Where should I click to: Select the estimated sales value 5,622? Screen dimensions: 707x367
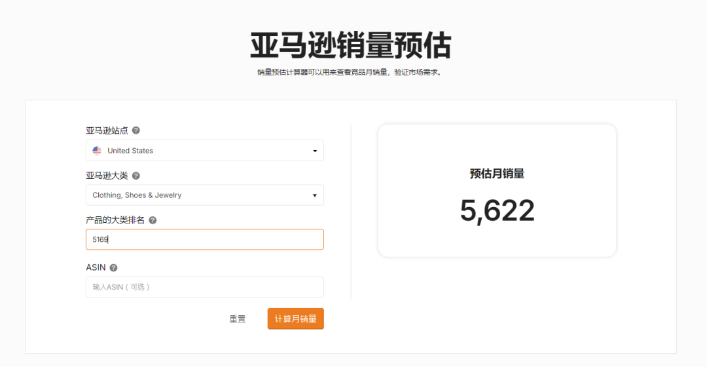coord(498,211)
